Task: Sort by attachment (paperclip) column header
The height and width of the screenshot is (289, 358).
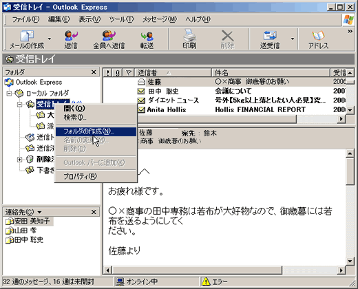Action: pyautogui.click(x=118, y=73)
